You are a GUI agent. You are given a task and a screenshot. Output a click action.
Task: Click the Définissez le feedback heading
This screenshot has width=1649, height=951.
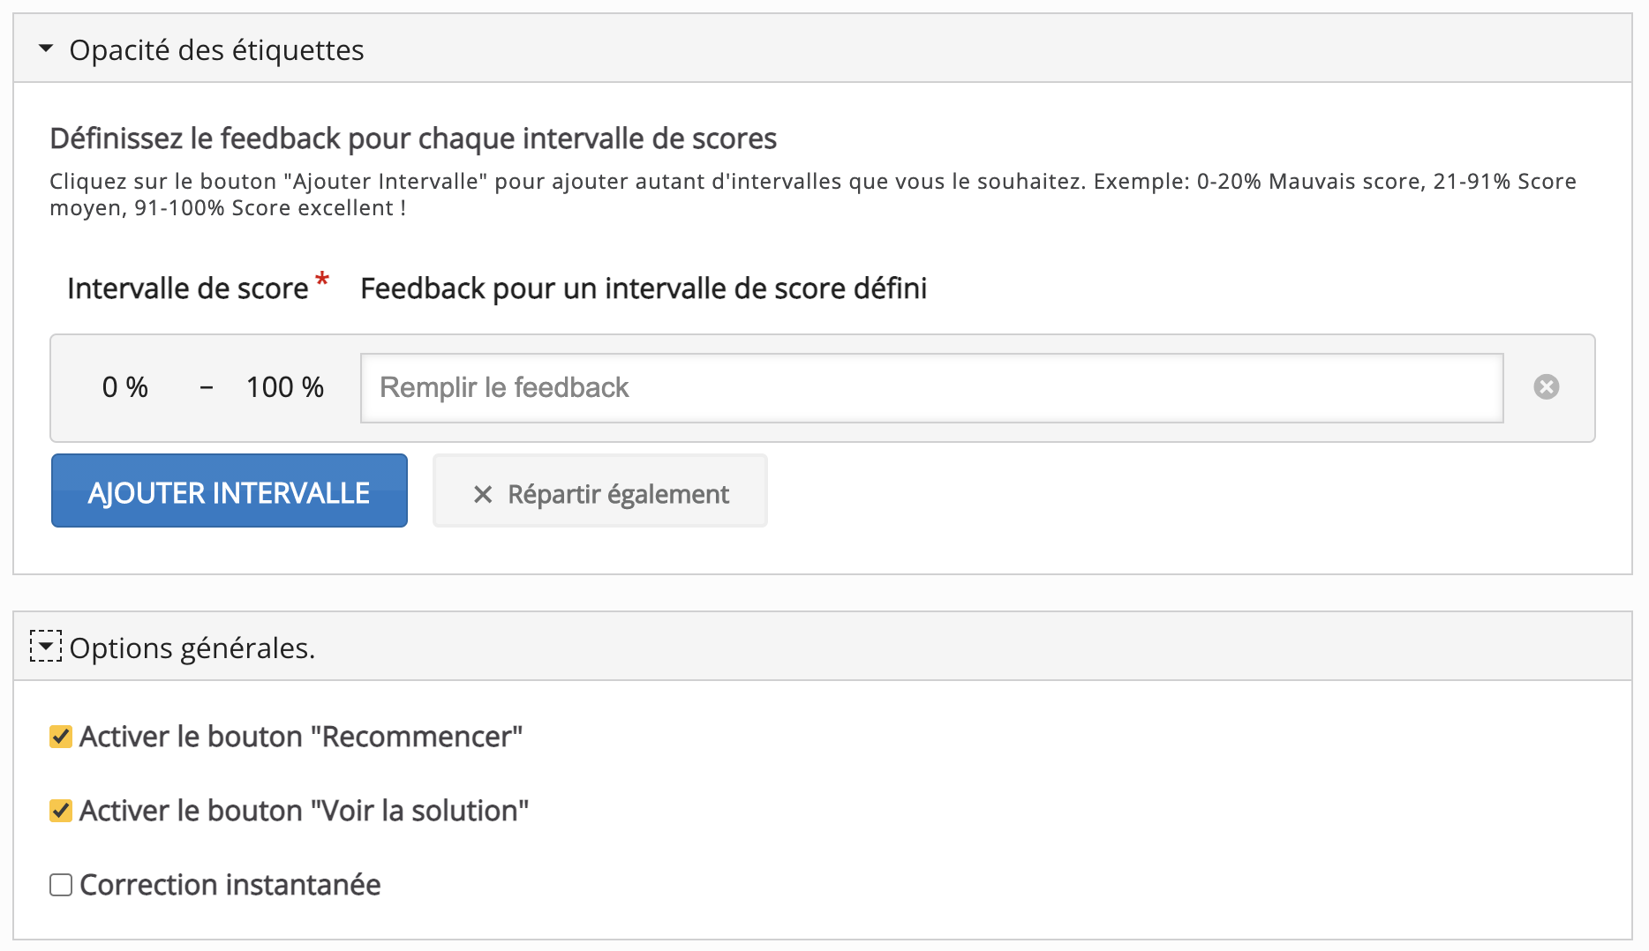pyautogui.click(x=413, y=139)
